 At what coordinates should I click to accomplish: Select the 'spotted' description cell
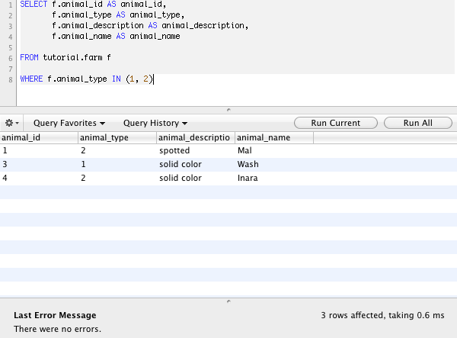click(196, 150)
